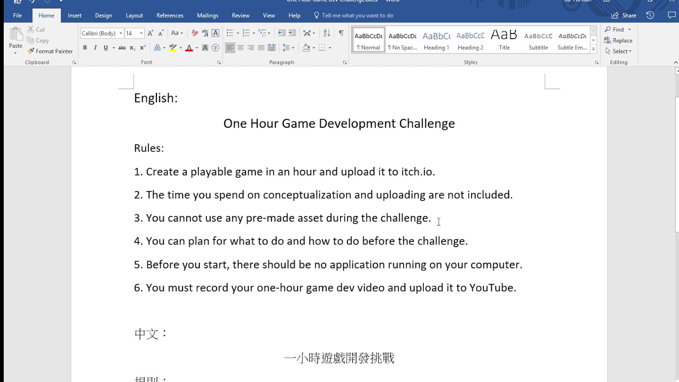Apply subscript formatting
Screen dimensions: 679x382
coord(134,48)
